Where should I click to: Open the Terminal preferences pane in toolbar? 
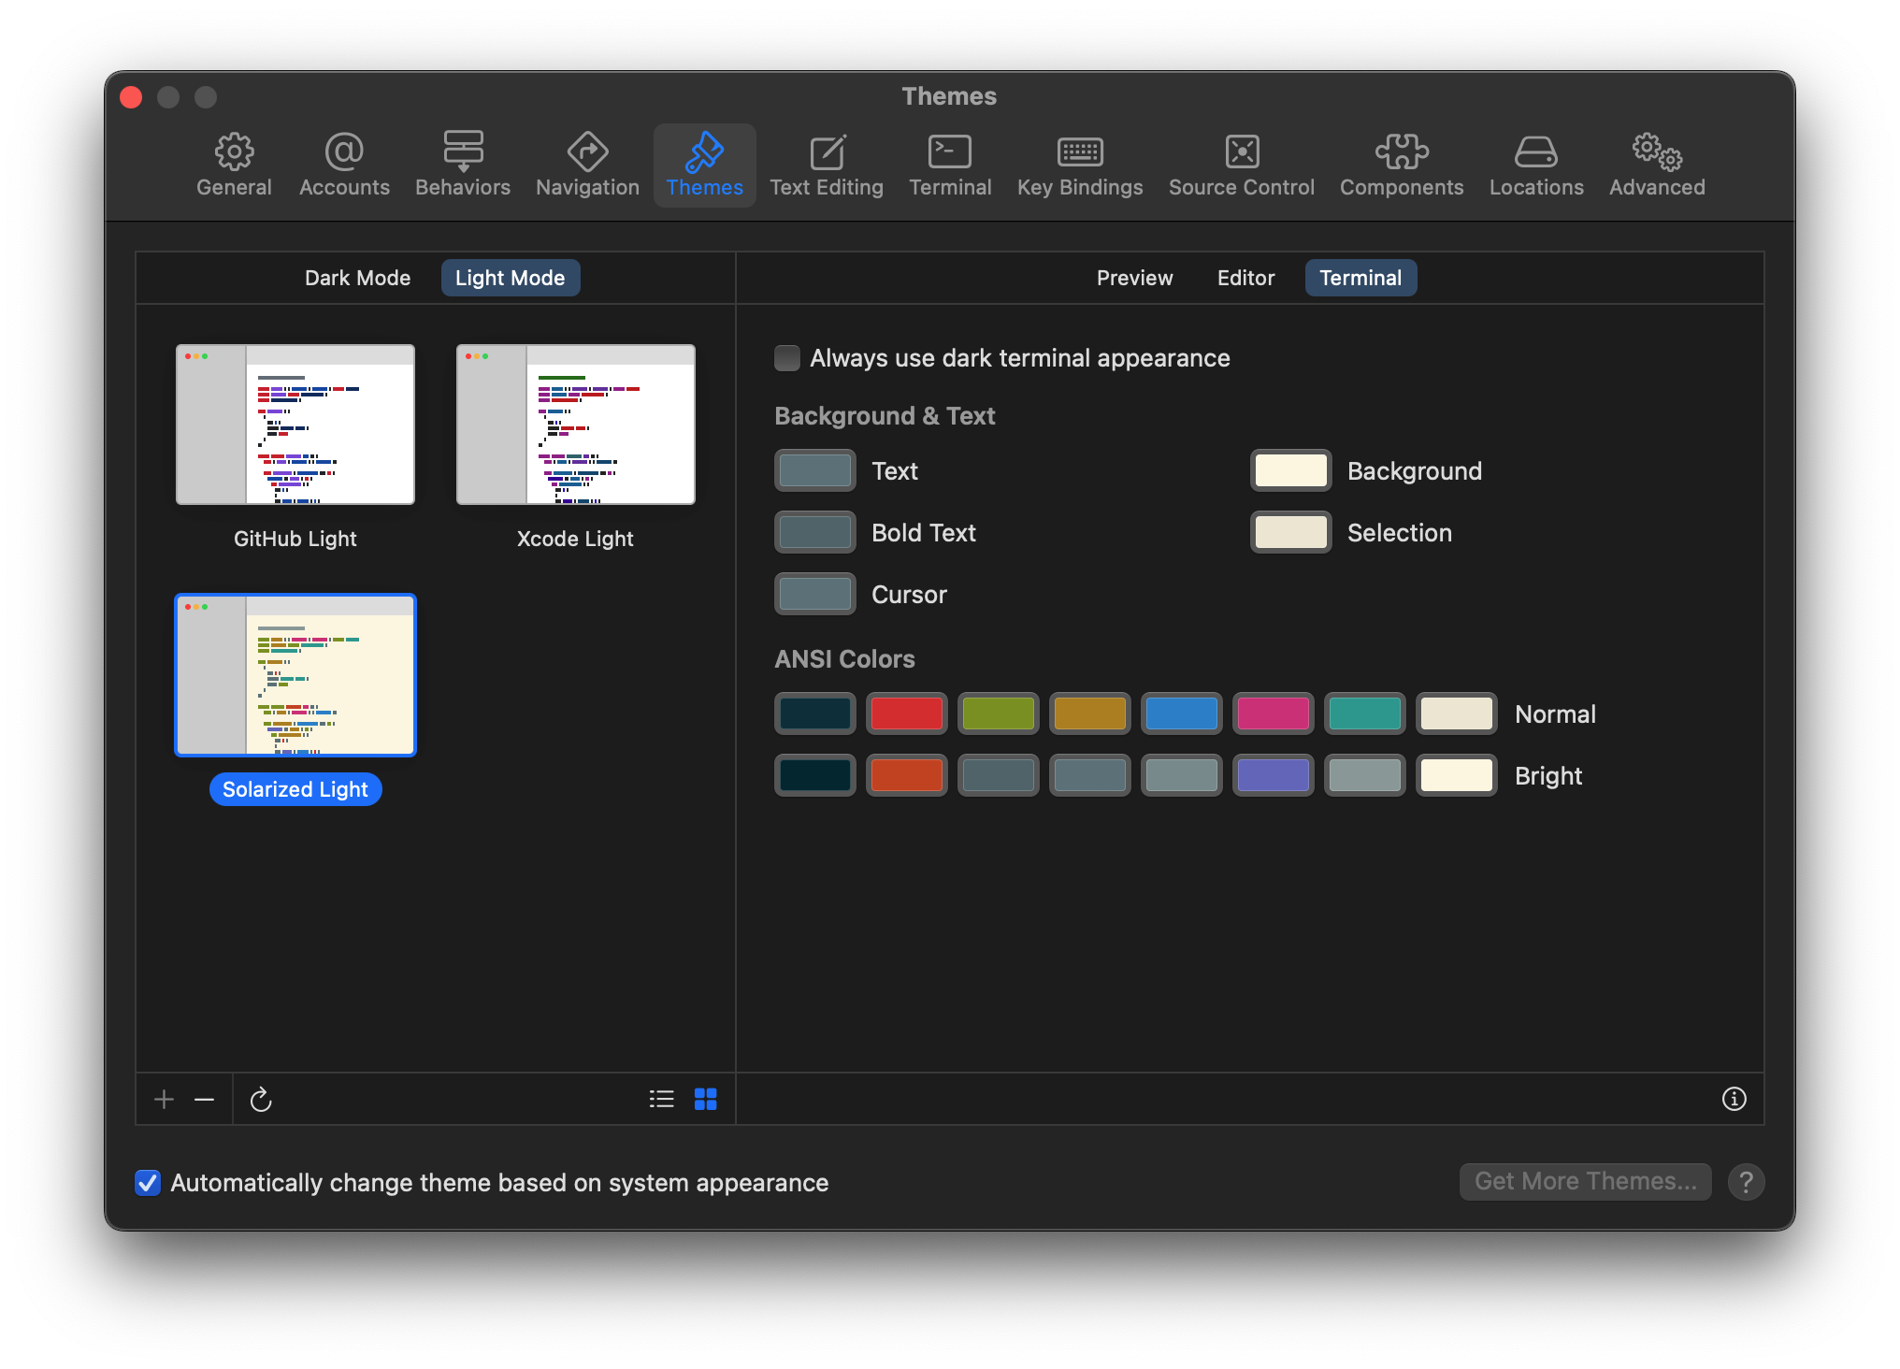coord(950,165)
